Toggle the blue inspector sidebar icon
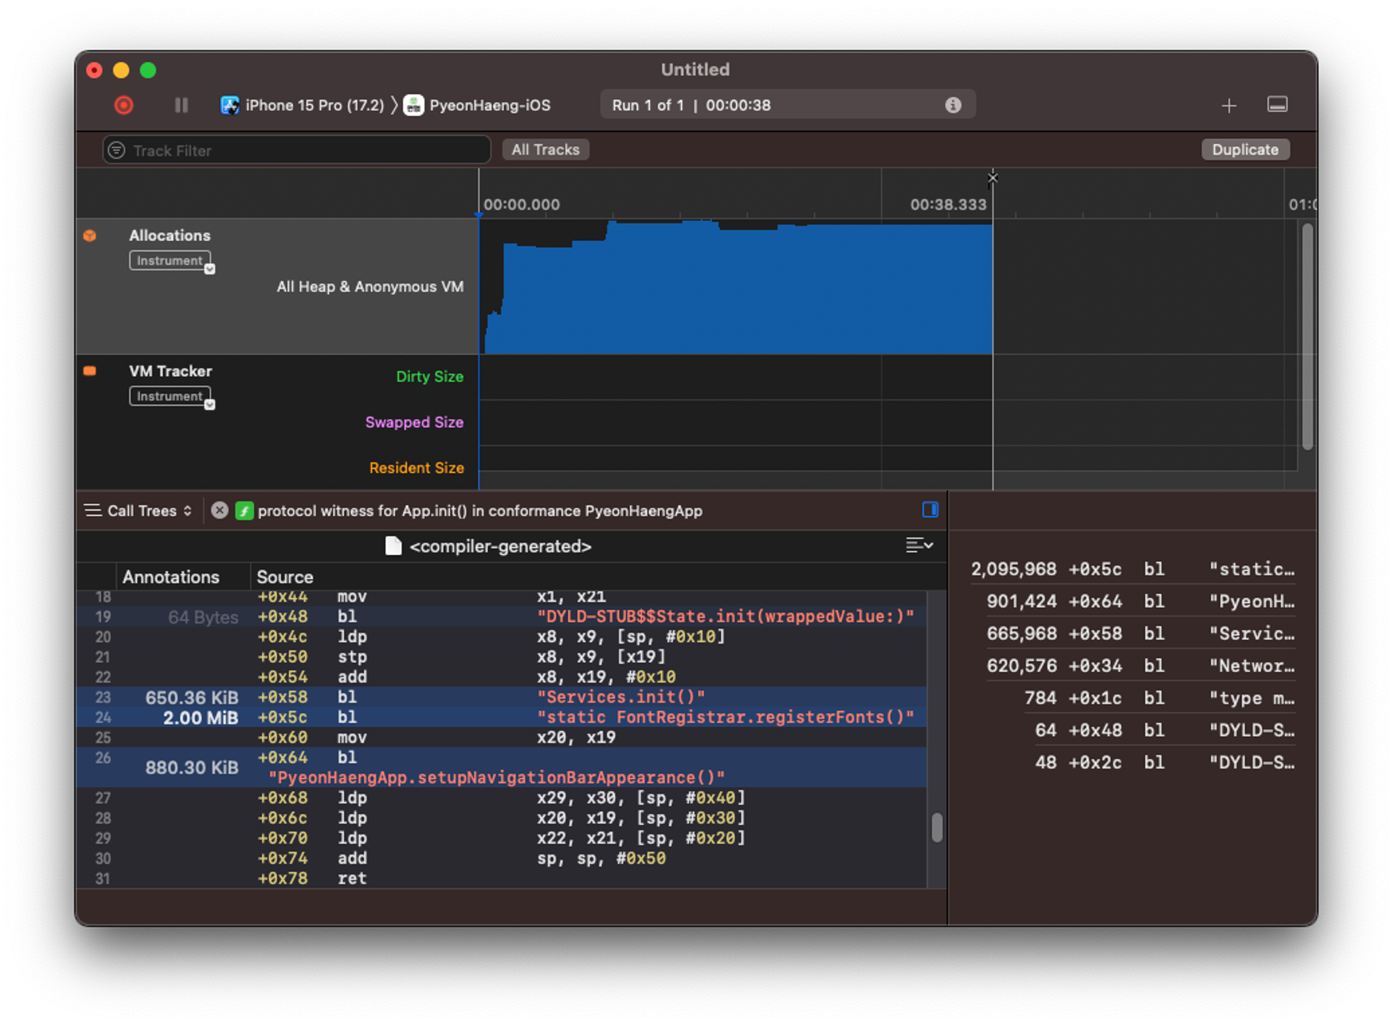1392x1025 pixels. click(x=930, y=510)
